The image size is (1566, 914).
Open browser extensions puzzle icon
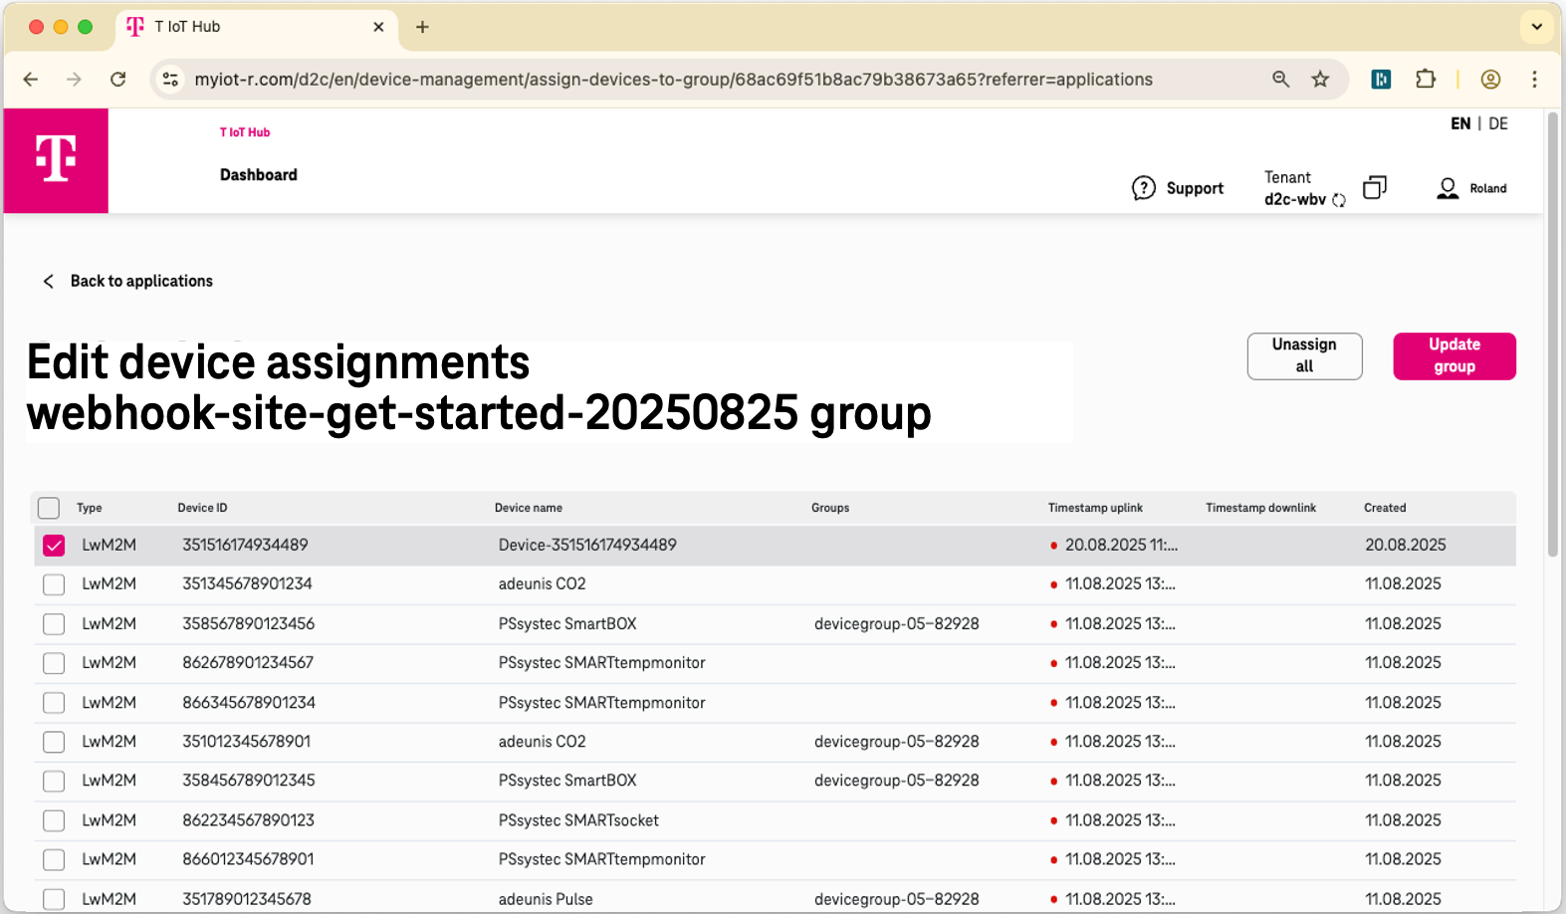(x=1426, y=80)
